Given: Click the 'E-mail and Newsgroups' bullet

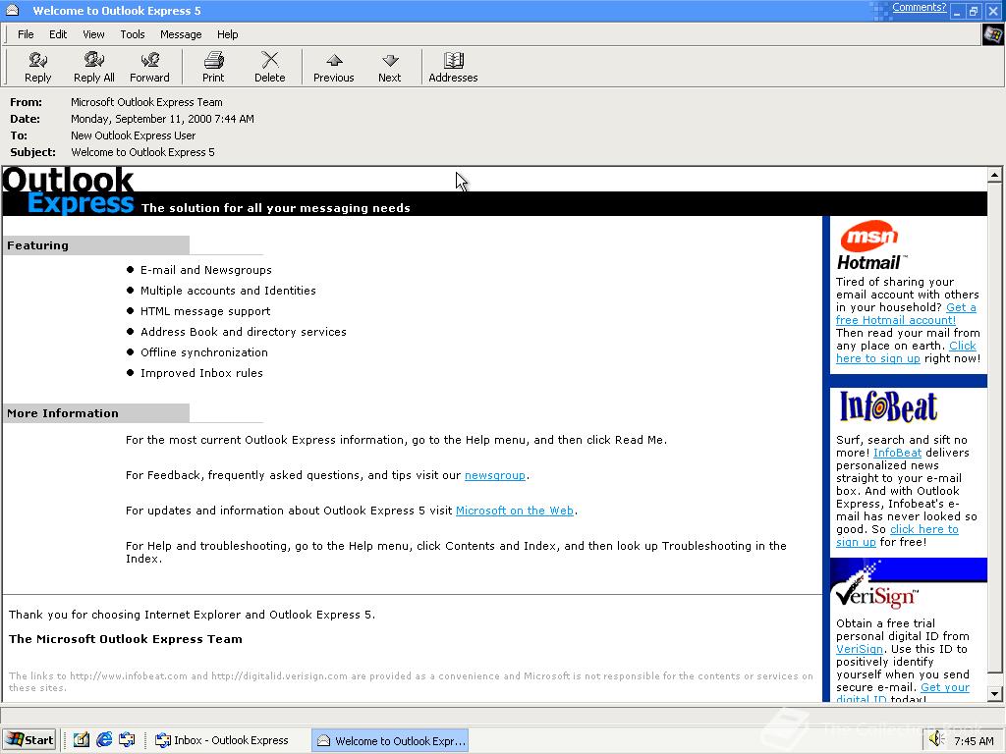Looking at the screenshot, I should click(206, 270).
